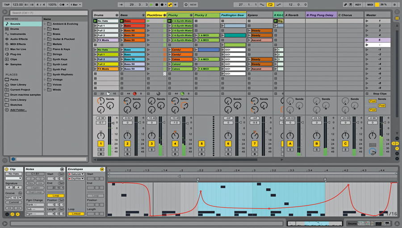Open the Plug-ins browser category
Viewport: 402px width, 228px height.
click(15, 54)
